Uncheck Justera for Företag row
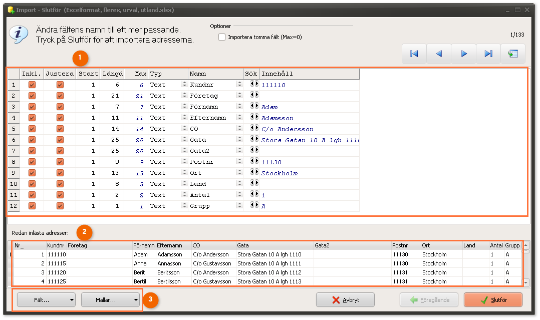The width and height of the screenshot is (540, 320). [x=60, y=96]
